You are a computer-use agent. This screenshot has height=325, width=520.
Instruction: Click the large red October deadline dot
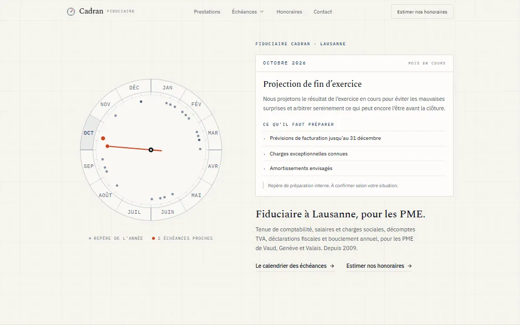(x=103, y=138)
